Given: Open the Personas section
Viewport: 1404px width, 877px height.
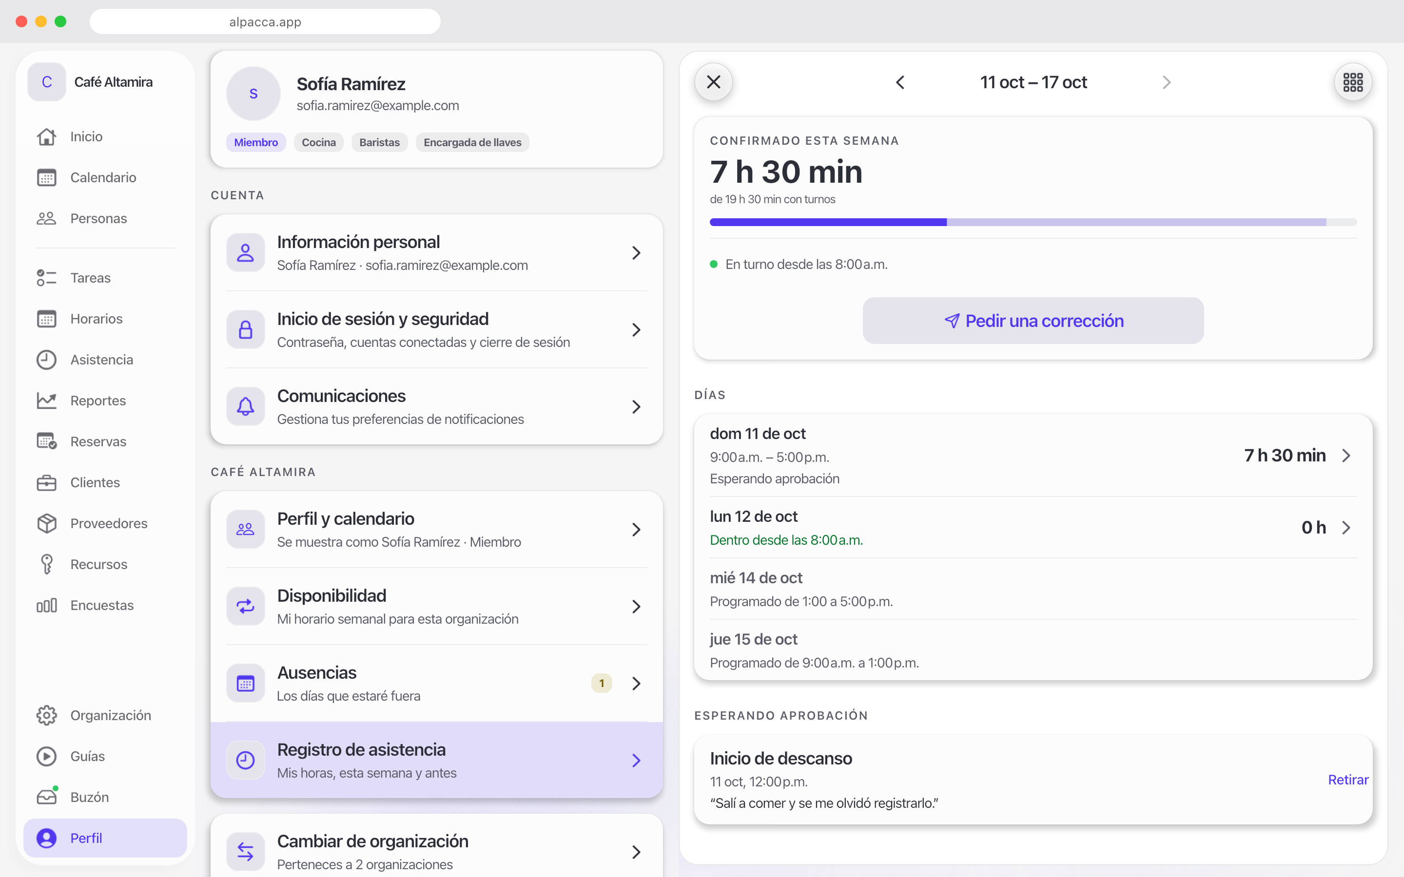Looking at the screenshot, I should tap(105, 218).
